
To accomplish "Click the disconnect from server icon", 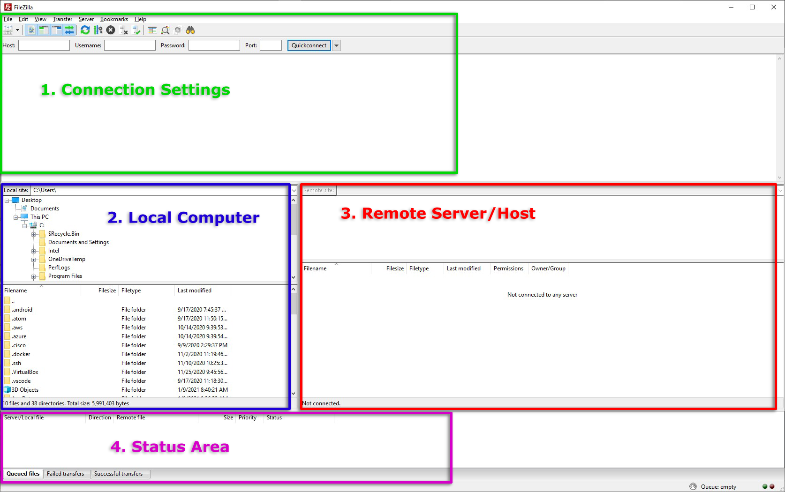I will pos(124,30).
